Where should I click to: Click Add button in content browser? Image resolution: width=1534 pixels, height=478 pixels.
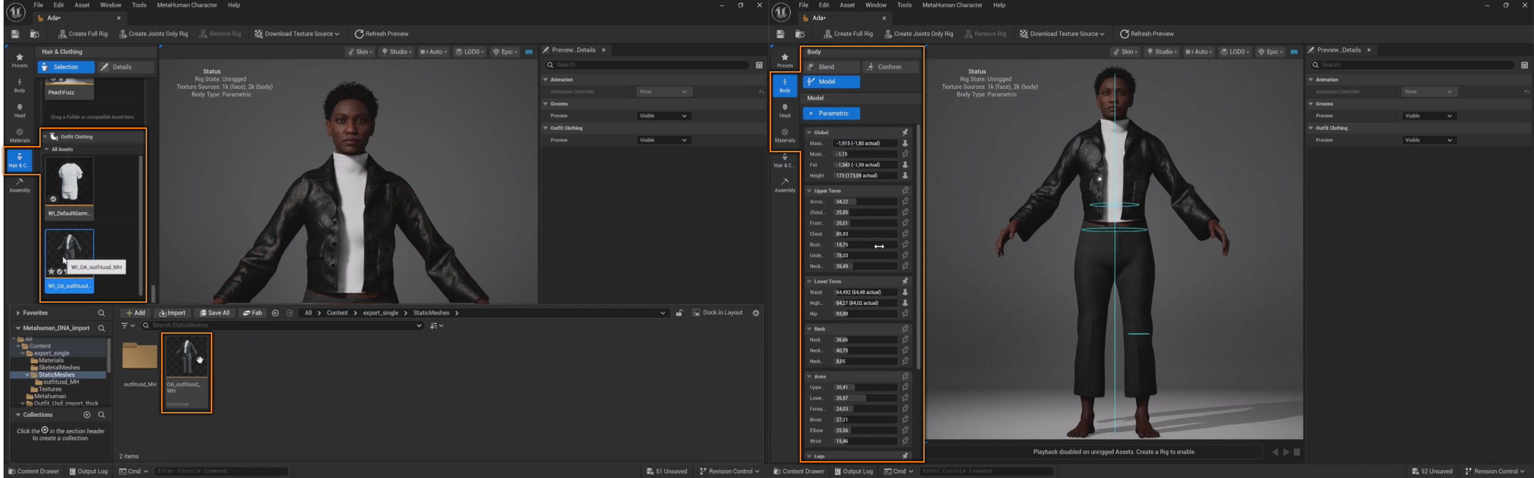(x=135, y=312)
